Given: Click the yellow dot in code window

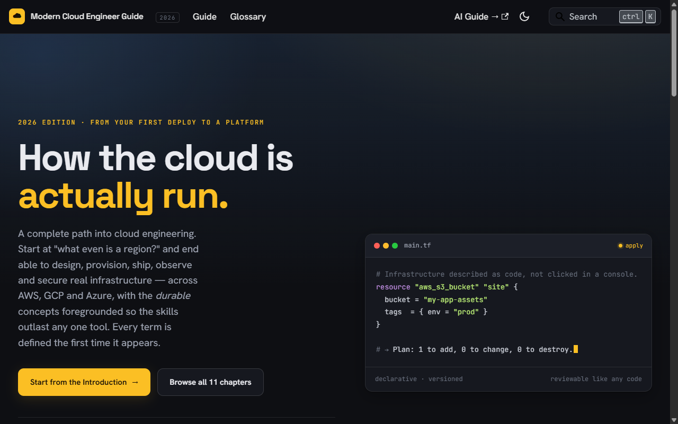Looking at the screenshot, I should click(386, 245).
